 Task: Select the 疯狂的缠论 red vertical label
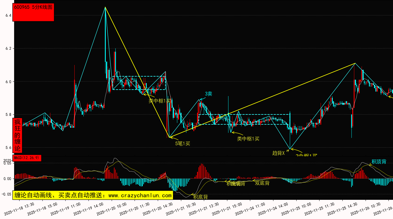[18, 135]
